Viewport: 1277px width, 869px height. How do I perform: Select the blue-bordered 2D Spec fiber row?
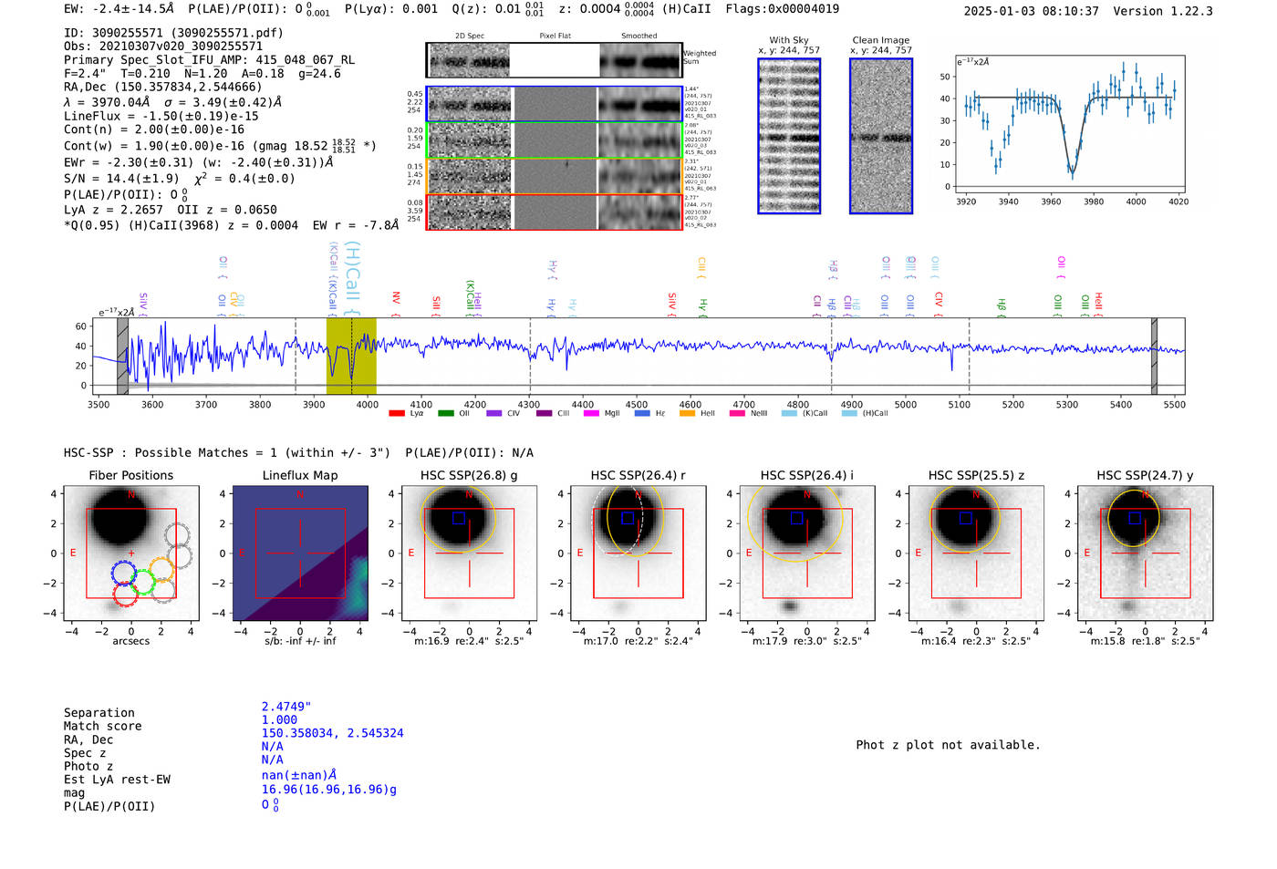point(554,104)
